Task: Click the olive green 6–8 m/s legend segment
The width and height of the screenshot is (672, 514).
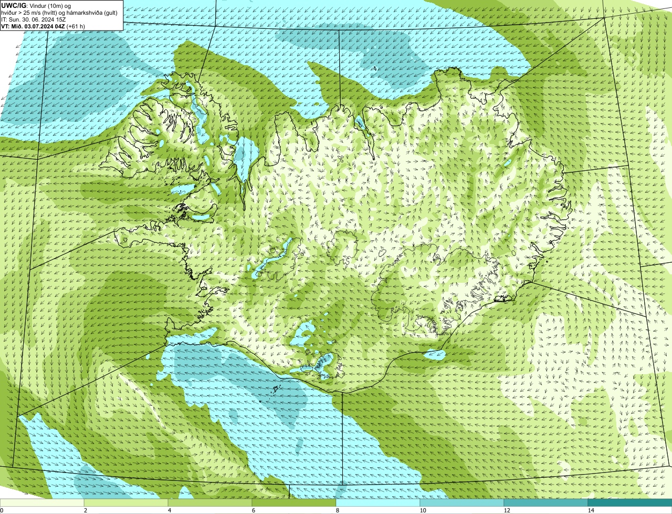Action: click(294, 503)
